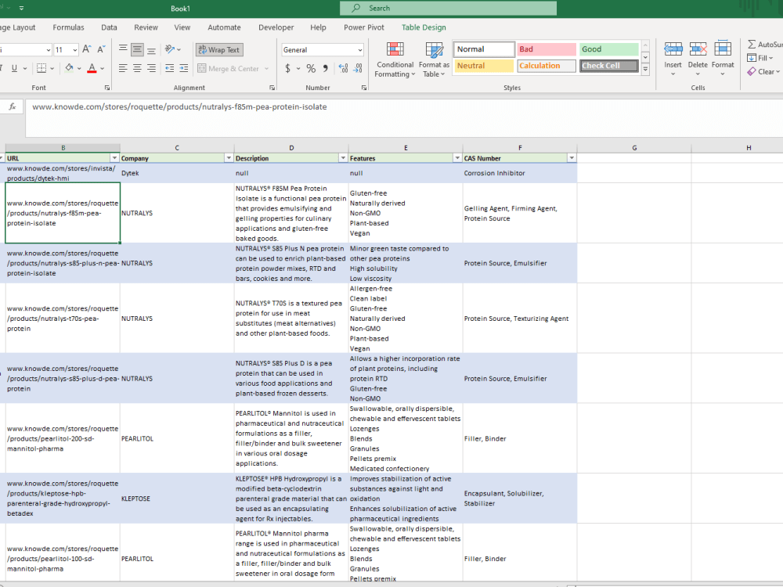The image size is (783, 587).
Task: Insert cells icon
Action: tap(673, 49)
